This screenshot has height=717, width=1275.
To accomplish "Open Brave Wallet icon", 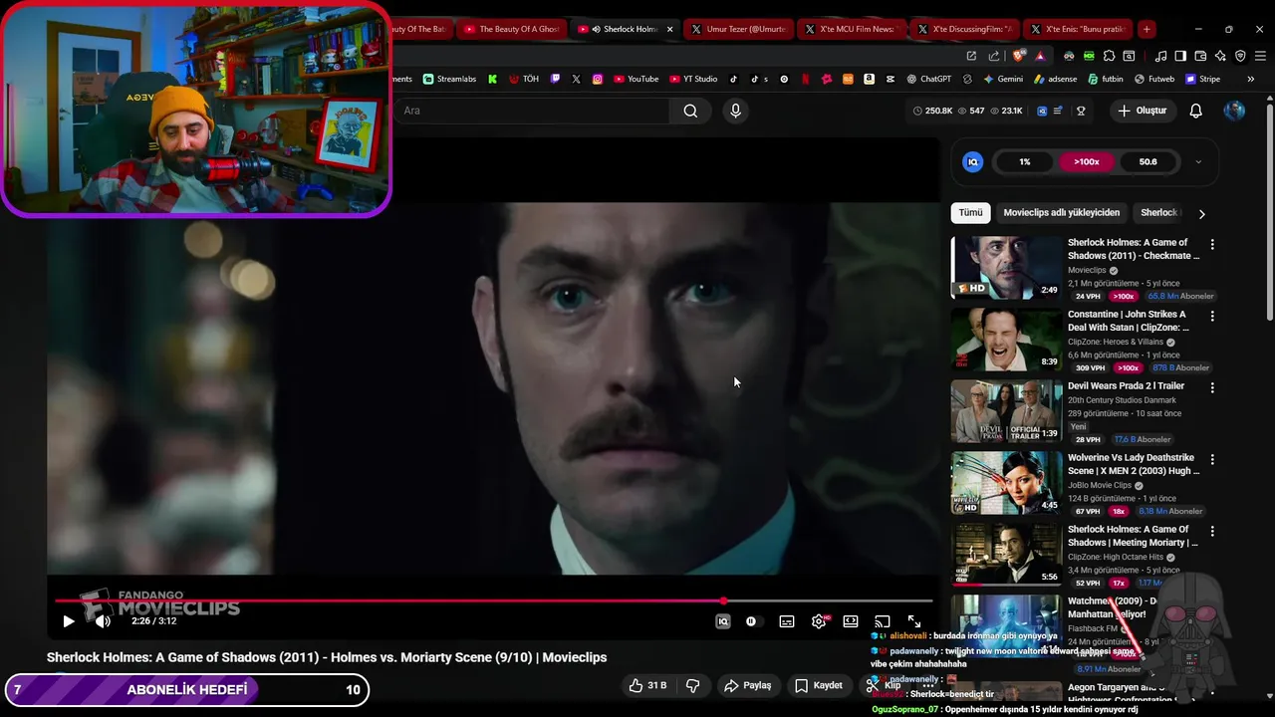I will 1200,56.
